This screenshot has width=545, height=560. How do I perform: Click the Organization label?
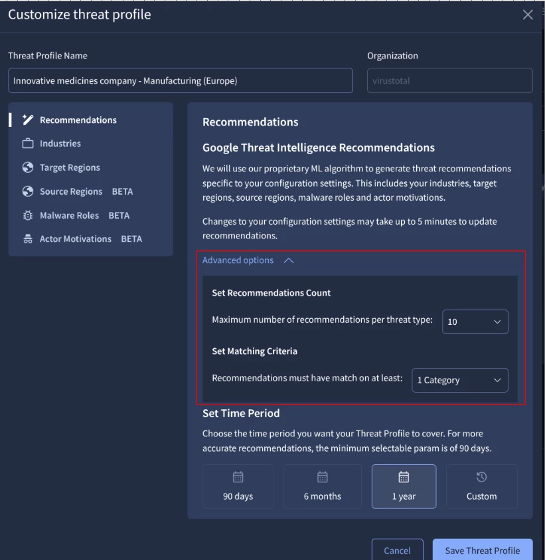coord(392,56)
